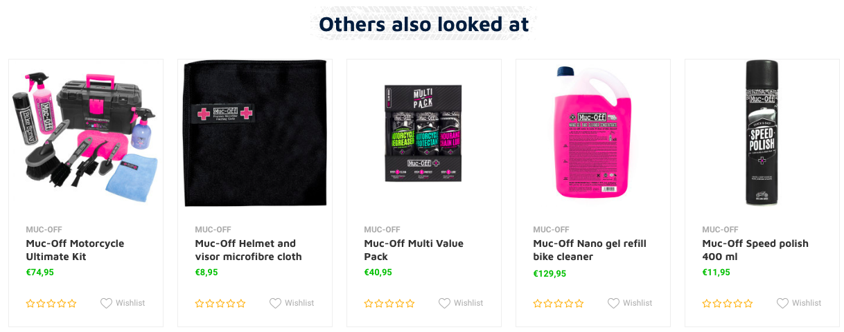Screen dimensions: 844x332
Task: Open Muc-Off Motorcycle Ultimate Kit title link
Action: tap(75, 250)
